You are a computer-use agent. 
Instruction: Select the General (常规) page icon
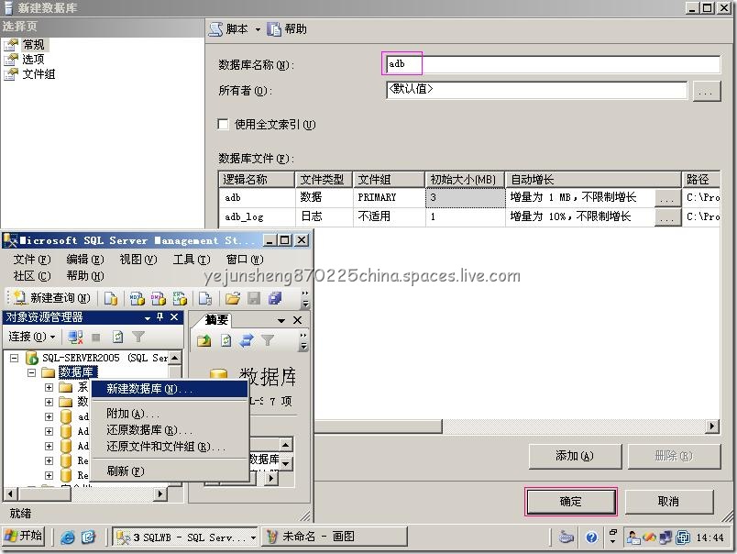coord(11,45)
